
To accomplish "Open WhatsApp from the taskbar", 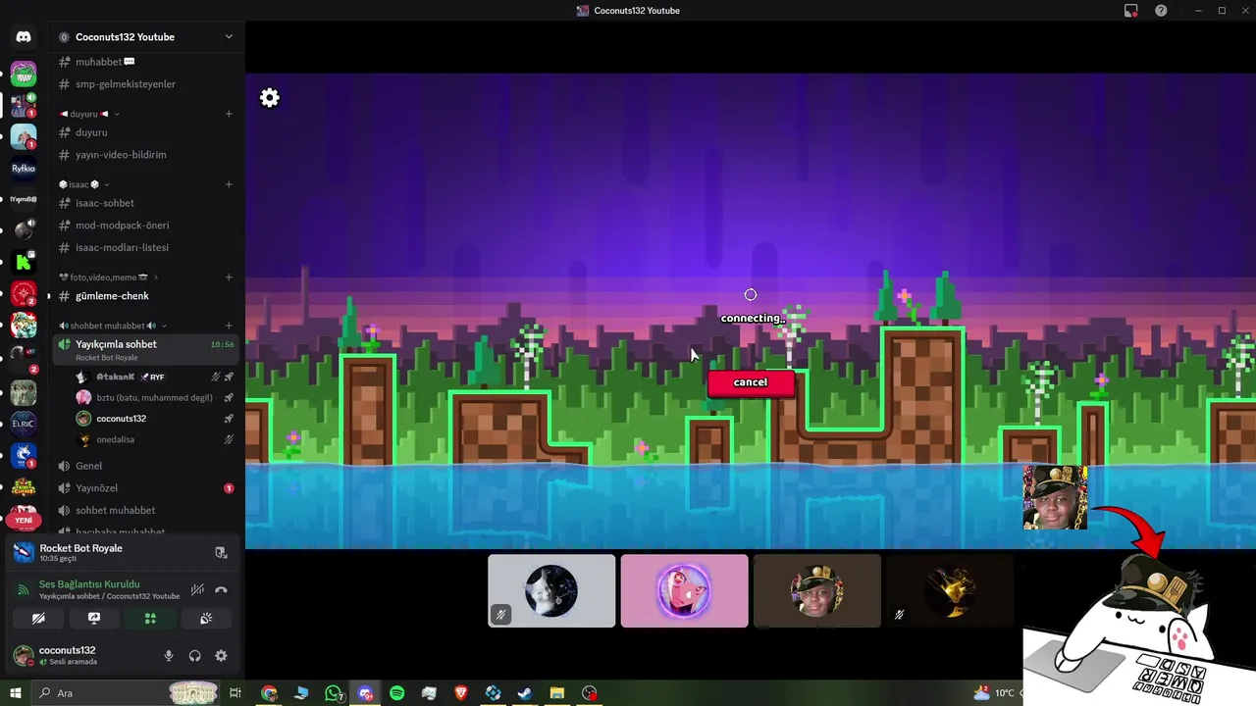I will click(335, 693).
